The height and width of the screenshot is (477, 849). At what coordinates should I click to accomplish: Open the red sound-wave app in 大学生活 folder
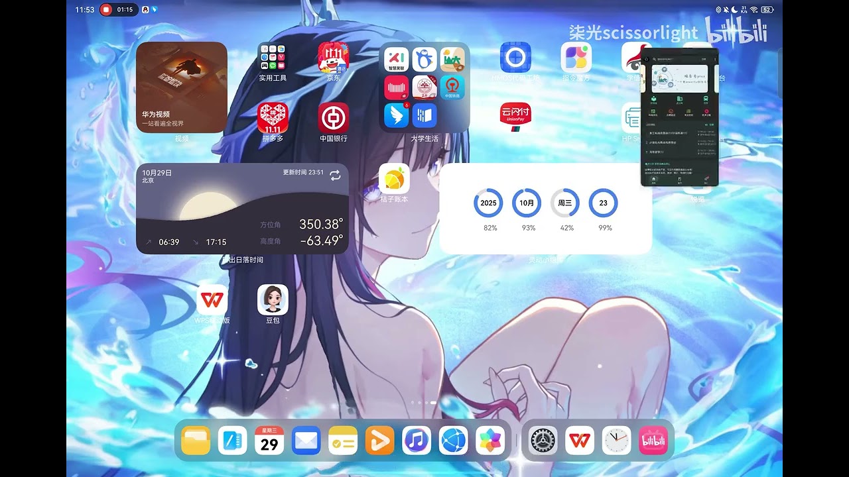point(397,87)
